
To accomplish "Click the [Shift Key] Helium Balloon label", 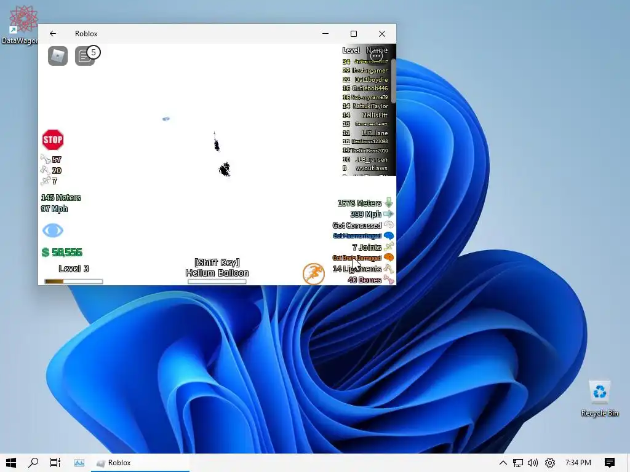I will coord(217,268).
